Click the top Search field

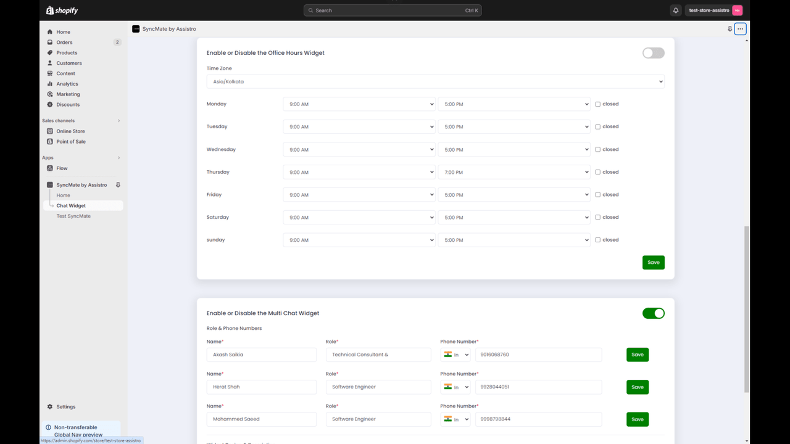click(393, 10)
